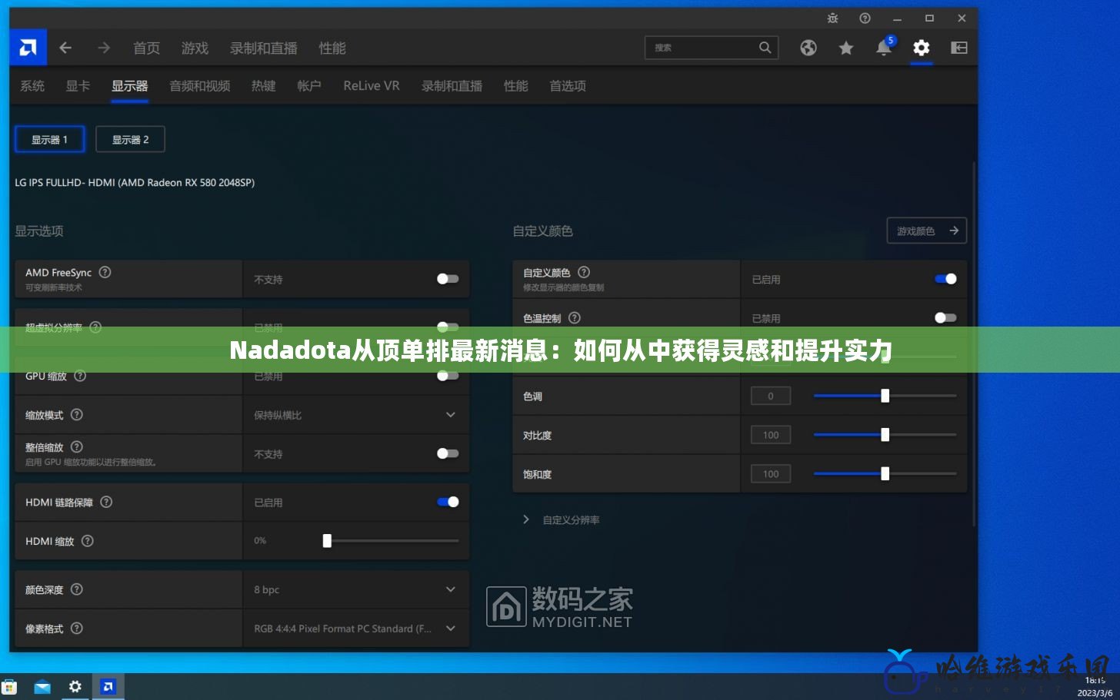Image resolution: width=1120 pixels, height=700 pixels.
Task: Switch to 热键 settings tab
Action: click(x=264, y=86)
